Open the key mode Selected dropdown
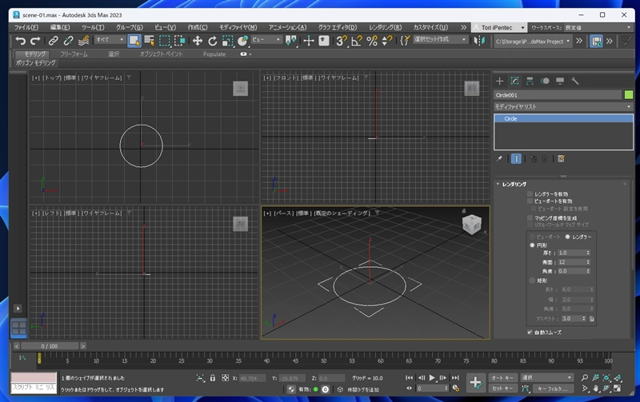 coord(547,378)
